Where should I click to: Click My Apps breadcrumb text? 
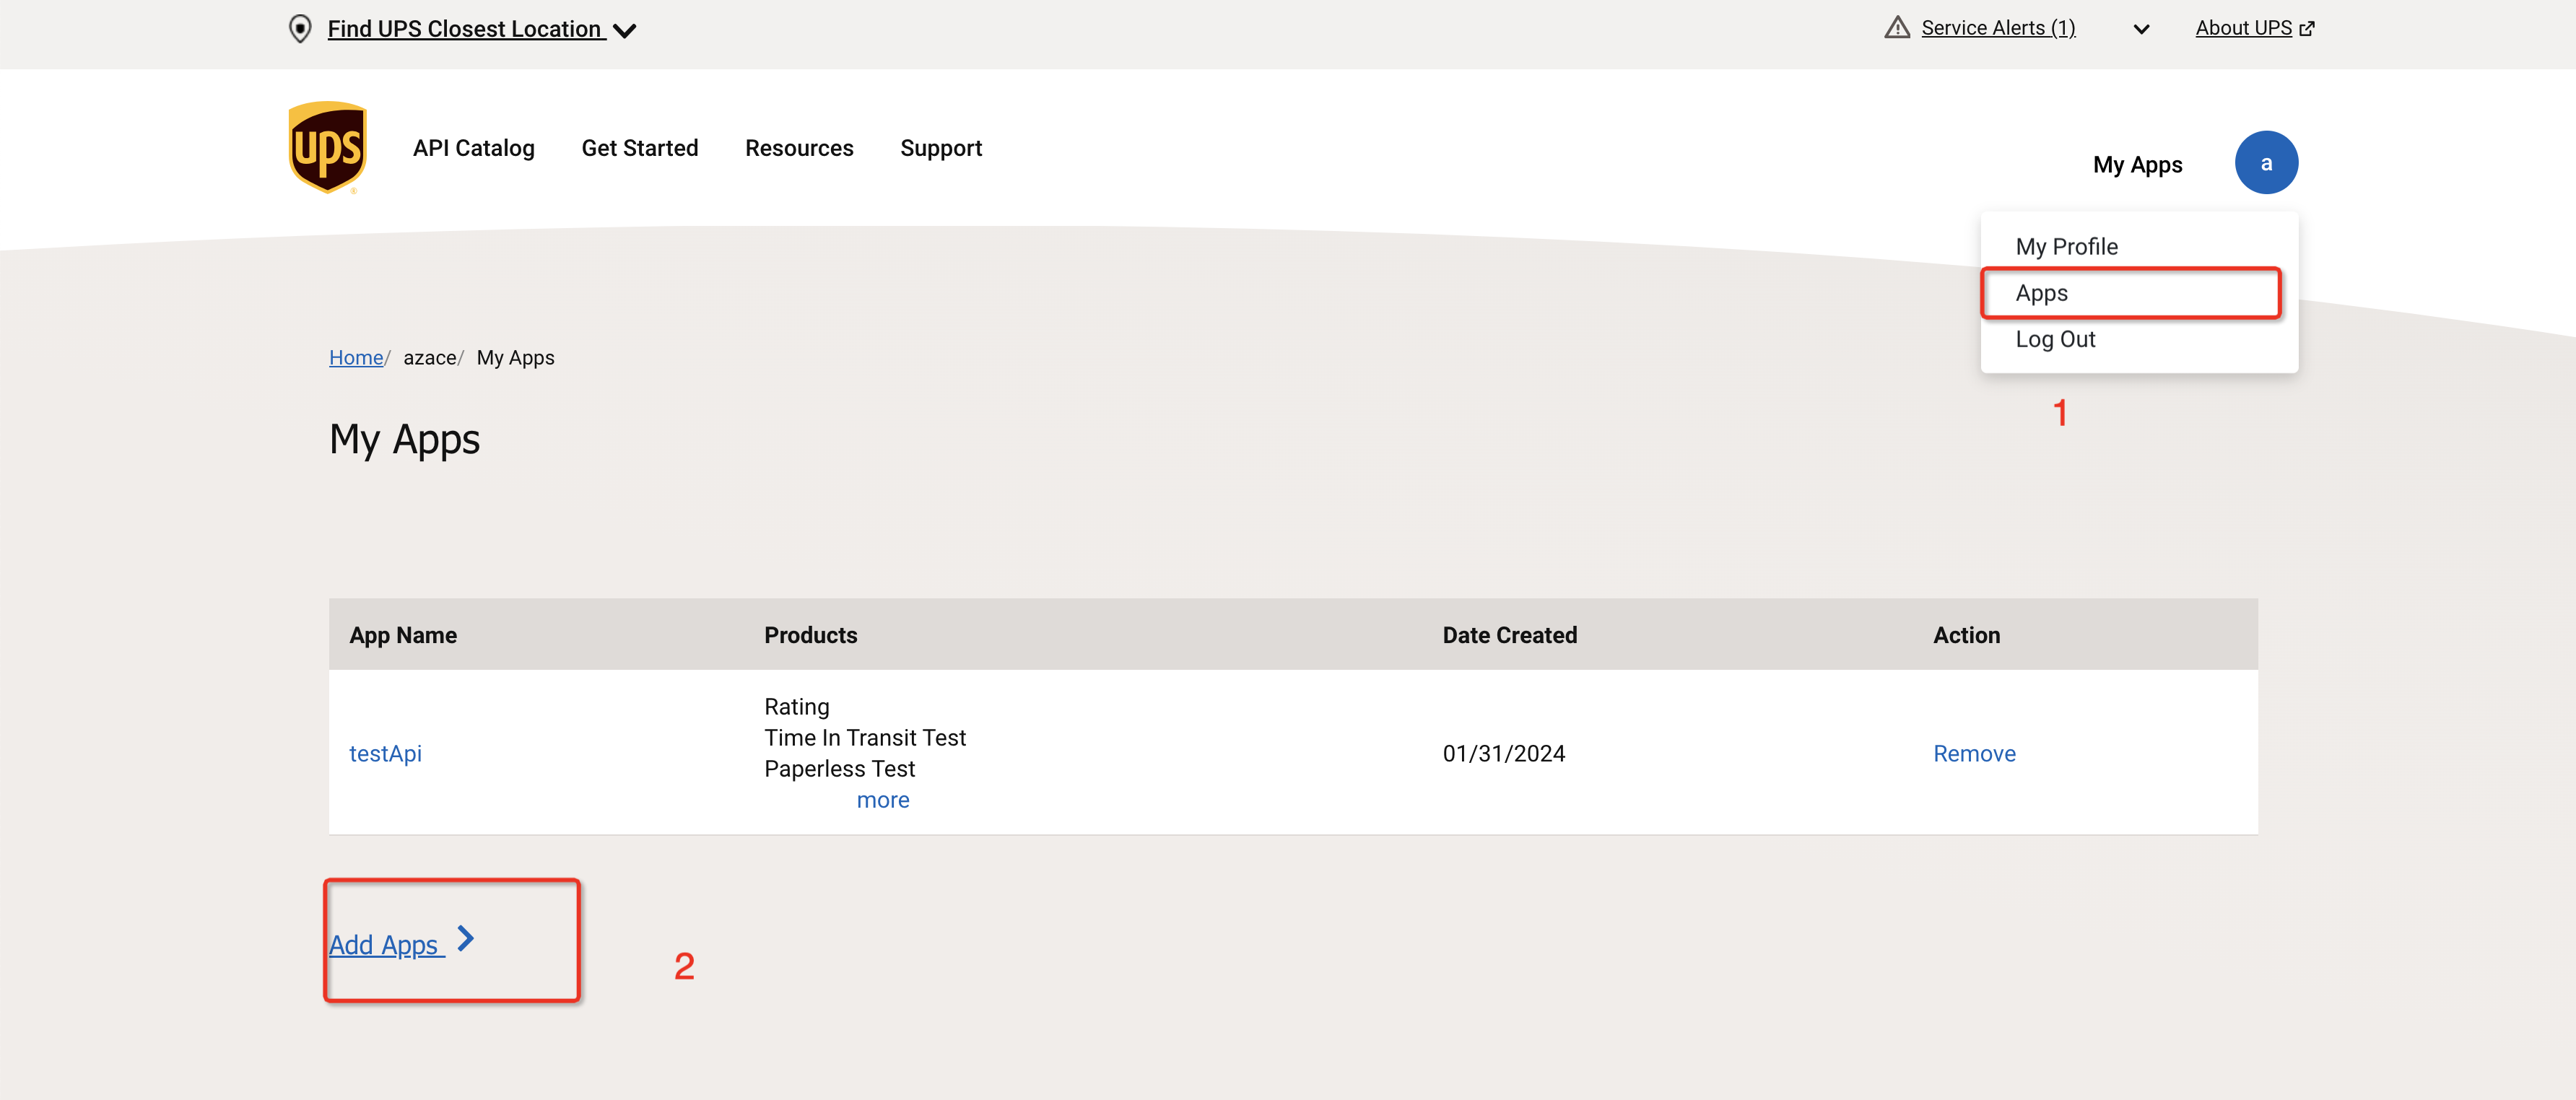[515, 358]
